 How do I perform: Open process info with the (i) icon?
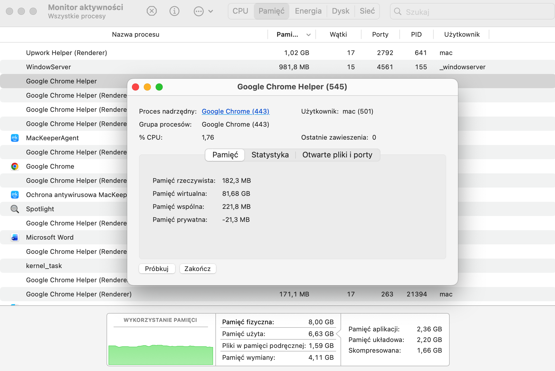pos(175,11)
